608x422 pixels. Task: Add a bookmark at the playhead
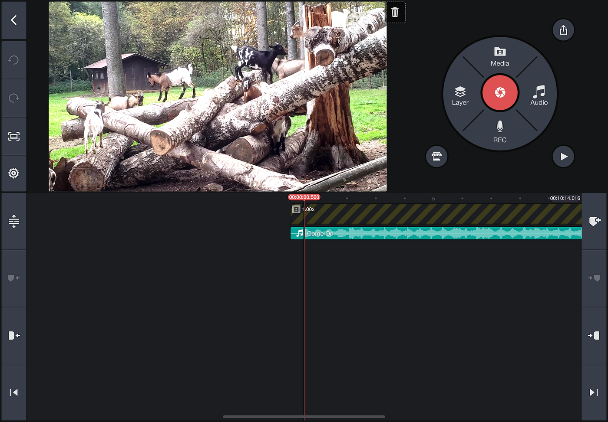pyautogui.click(x=594, y=221)
